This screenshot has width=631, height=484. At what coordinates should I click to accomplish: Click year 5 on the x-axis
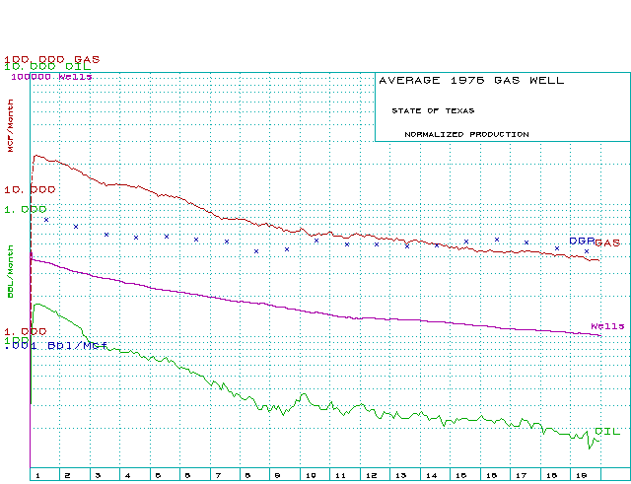coord(158,475)
